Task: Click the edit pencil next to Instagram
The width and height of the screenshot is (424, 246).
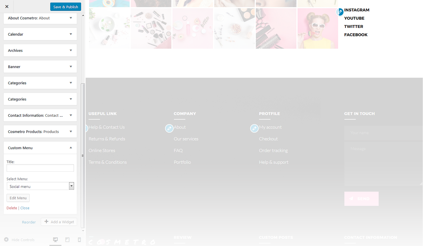Action: [340, 12]
